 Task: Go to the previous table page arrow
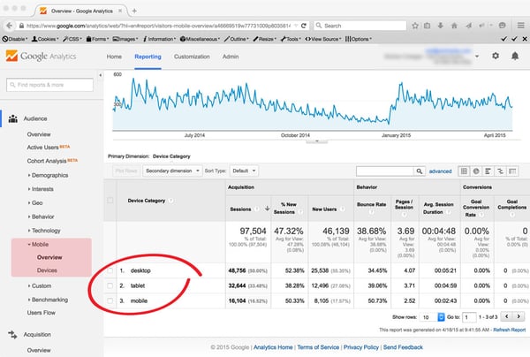[x=507, y=316]
